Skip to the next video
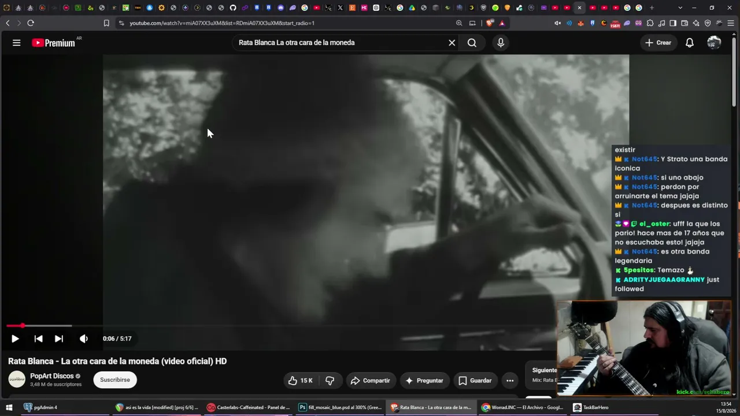740x416 pixels. [58, 339]
